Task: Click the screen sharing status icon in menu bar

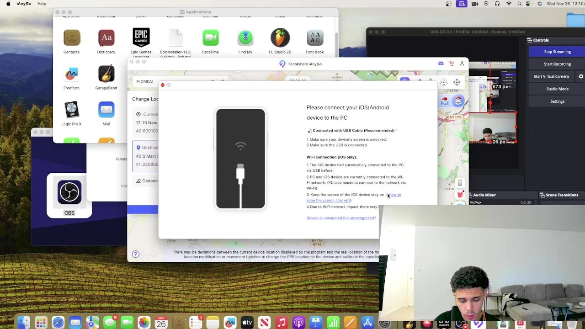Action: pyautogui.click(x=462, y=4)
